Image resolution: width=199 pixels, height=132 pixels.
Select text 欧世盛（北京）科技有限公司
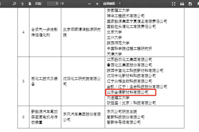[131, 103]
